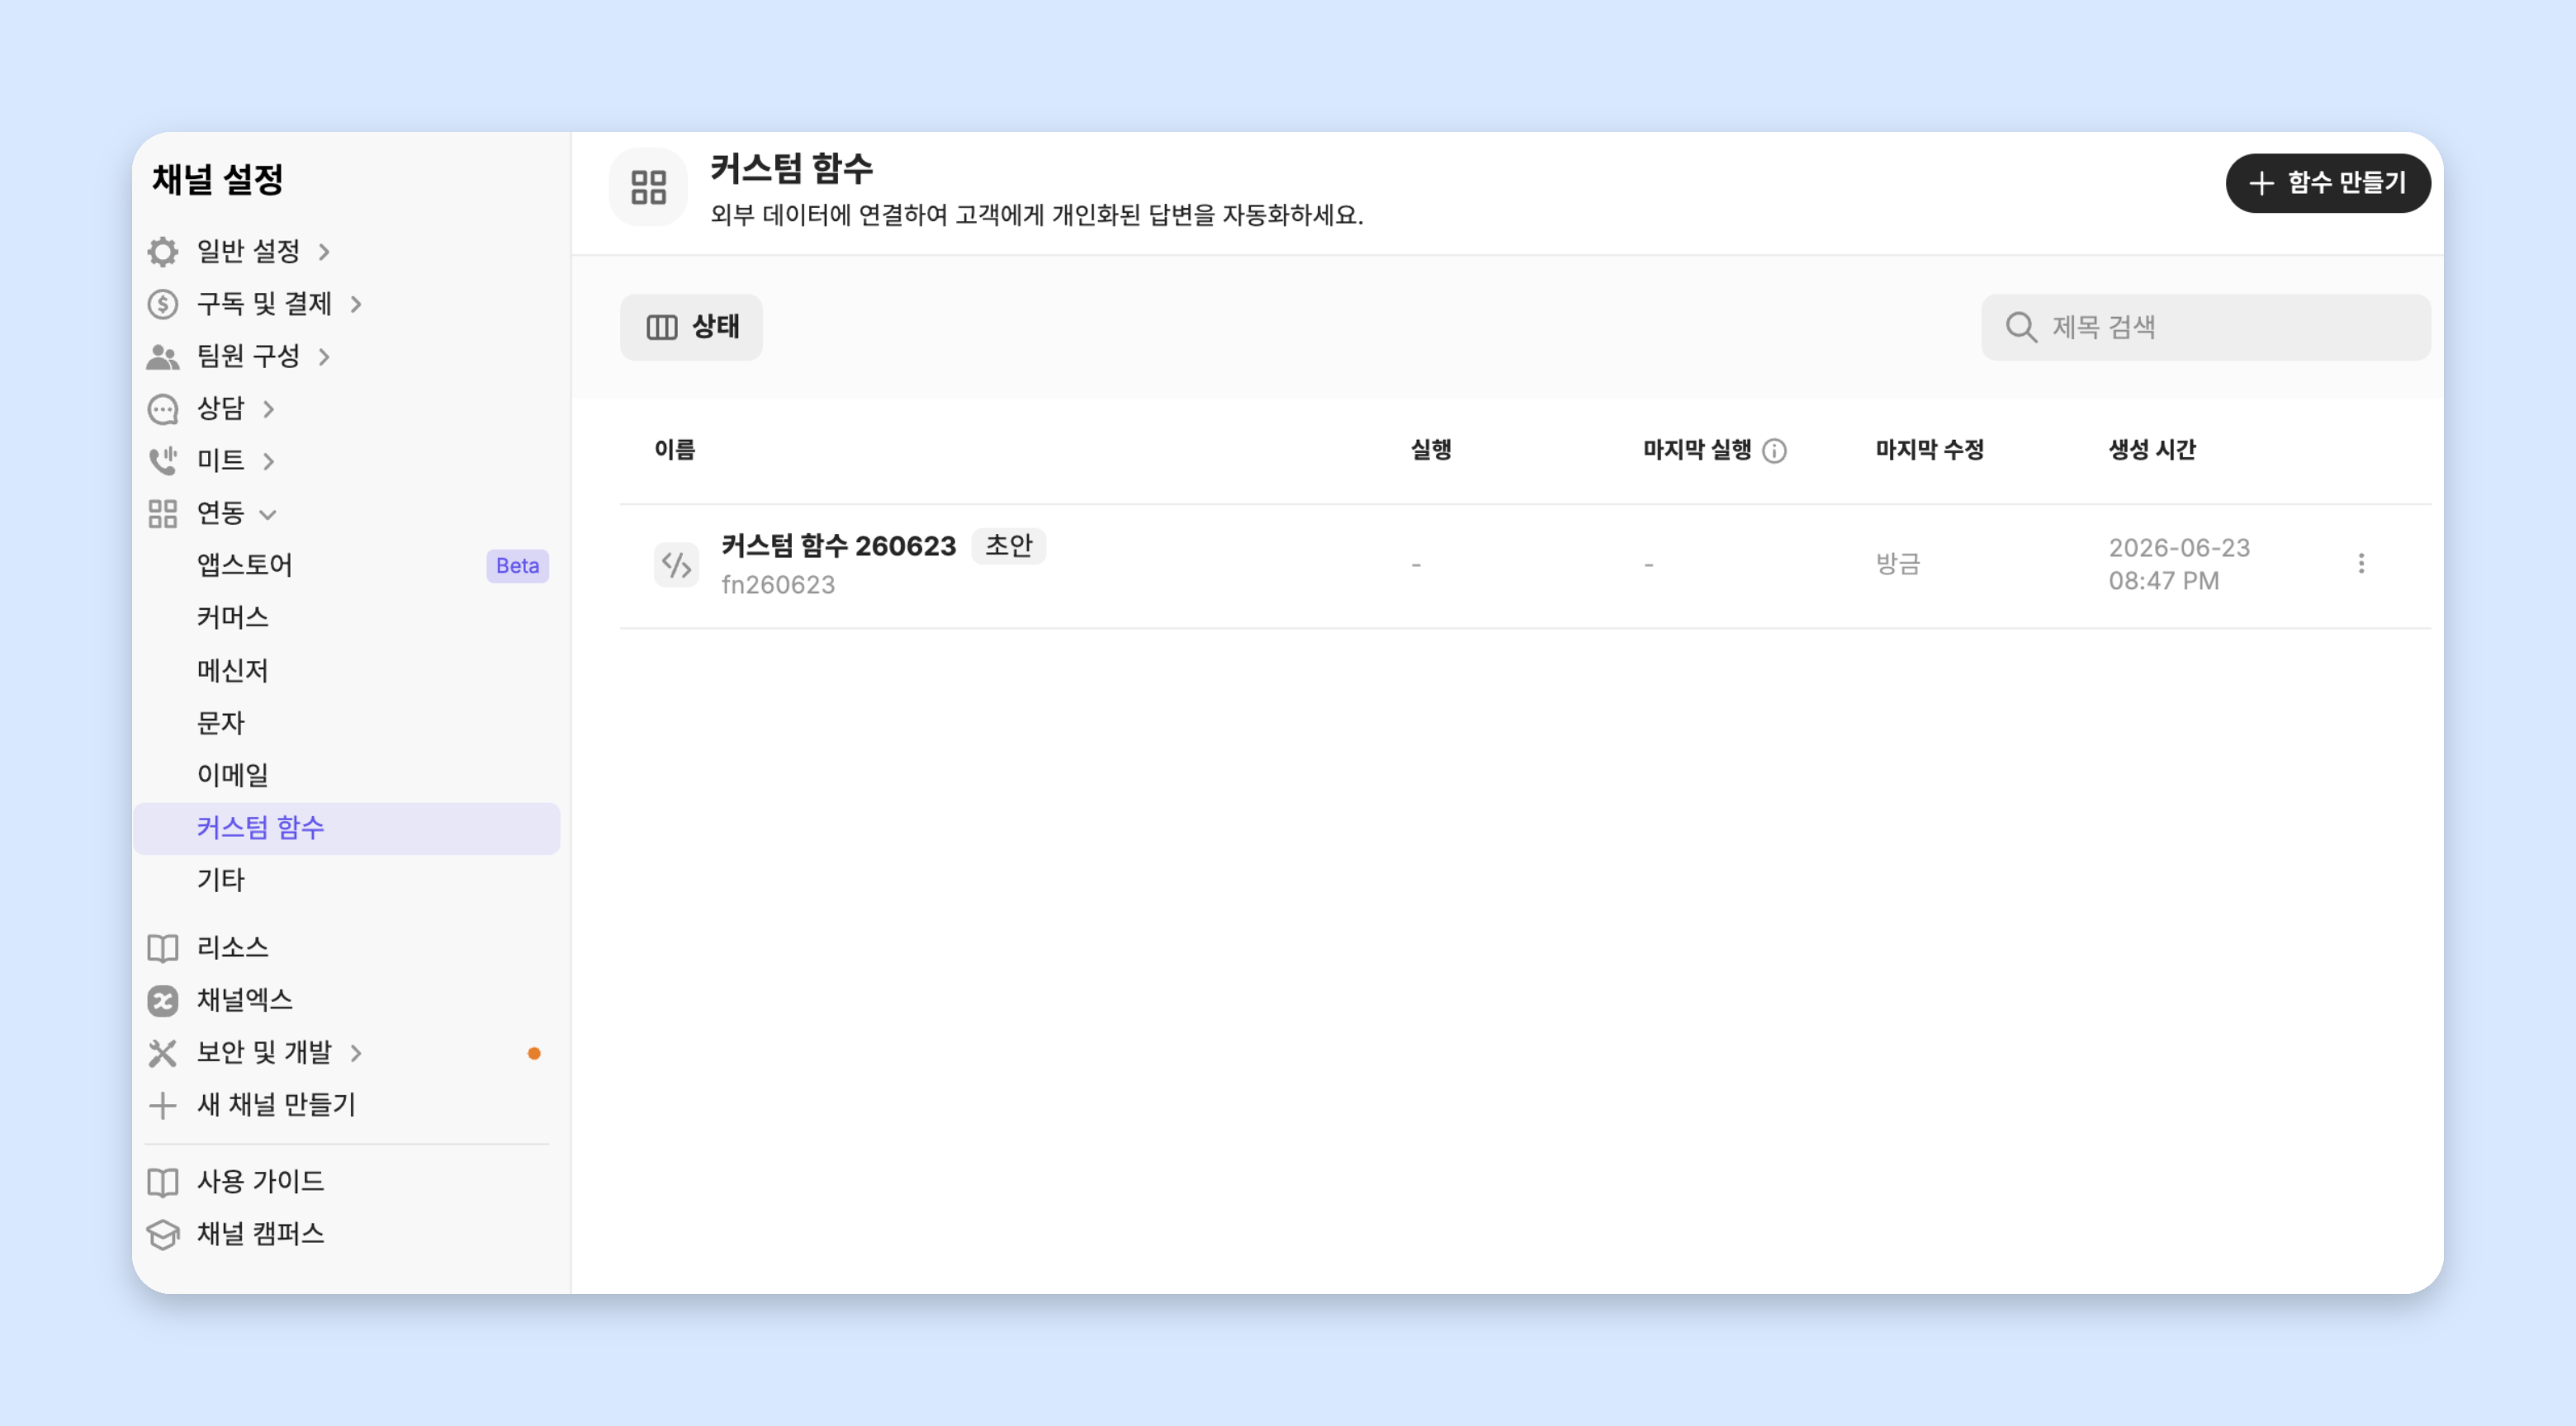The image size is (2576, 1426).
Task: Click the gear icon beside 일반 설정
Action: (163, 251)
